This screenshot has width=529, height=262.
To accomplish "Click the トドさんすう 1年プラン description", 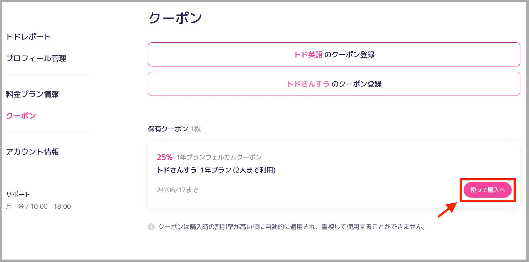I will 216,170.
